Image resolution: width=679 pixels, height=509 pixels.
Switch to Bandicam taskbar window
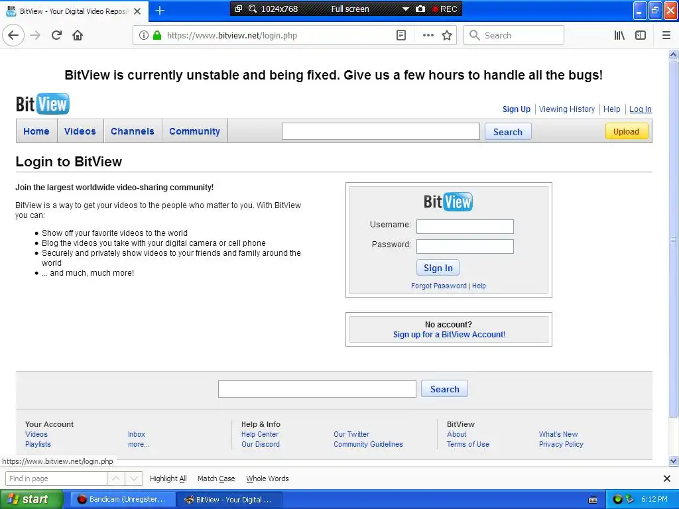click(122, 499)
